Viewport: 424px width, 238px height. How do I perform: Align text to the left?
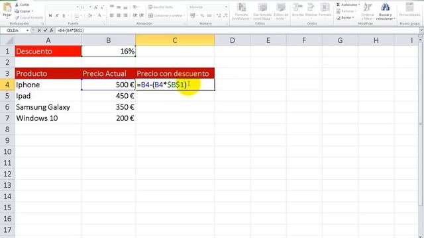pos(111,16)
